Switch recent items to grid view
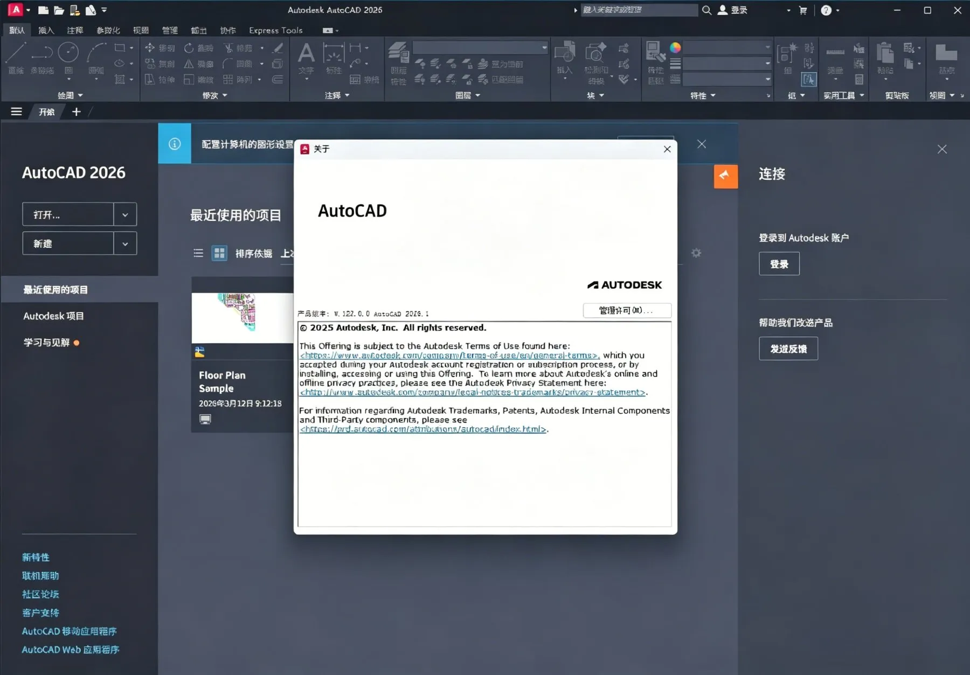Viewport: 970px width, 675px height. 219,253
